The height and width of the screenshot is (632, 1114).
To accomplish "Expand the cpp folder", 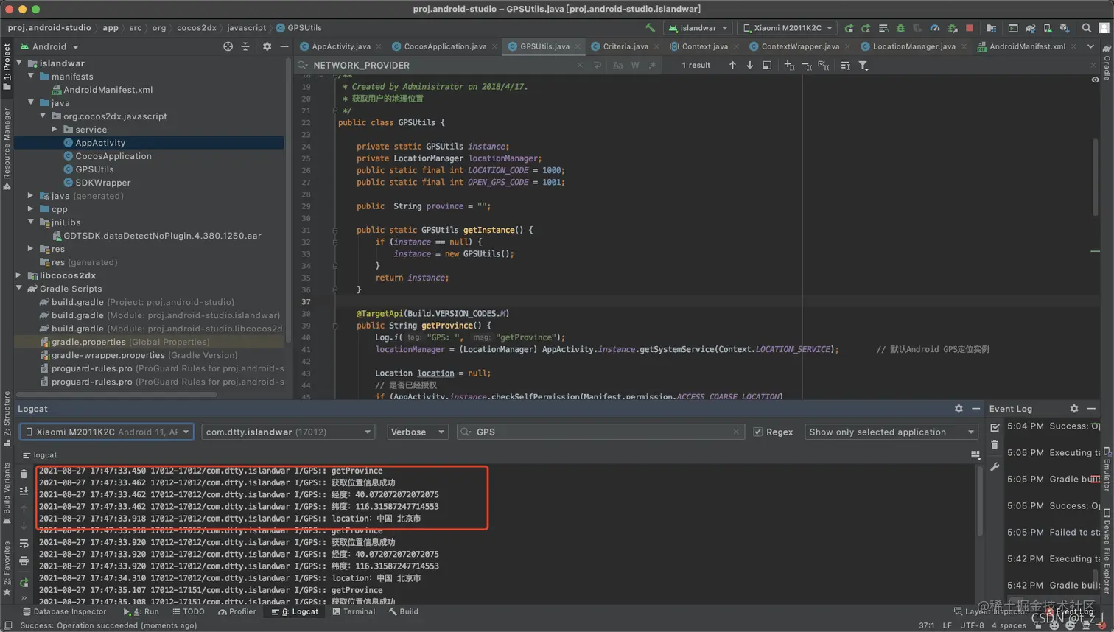I will click(30, 208).
